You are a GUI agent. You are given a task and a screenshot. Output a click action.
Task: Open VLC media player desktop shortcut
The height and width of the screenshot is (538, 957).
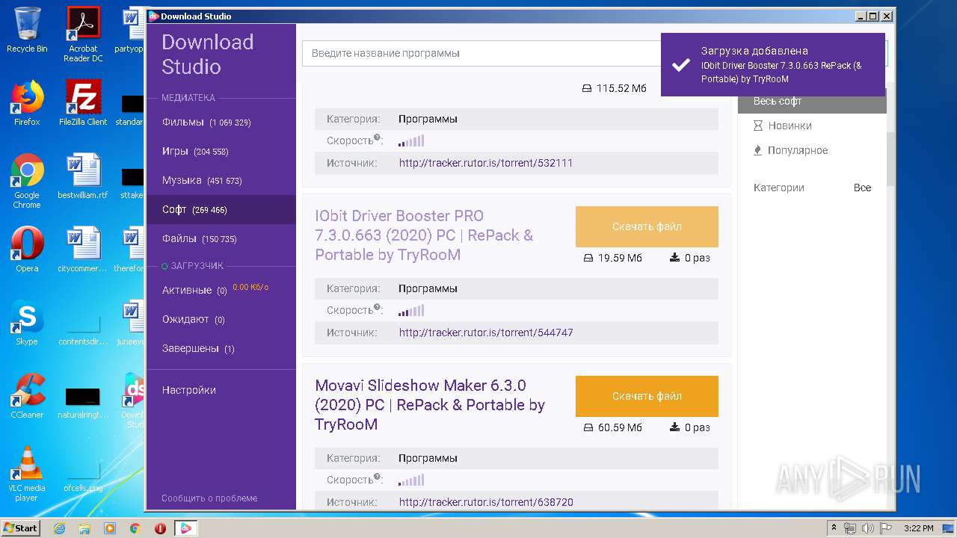[27, 474]
